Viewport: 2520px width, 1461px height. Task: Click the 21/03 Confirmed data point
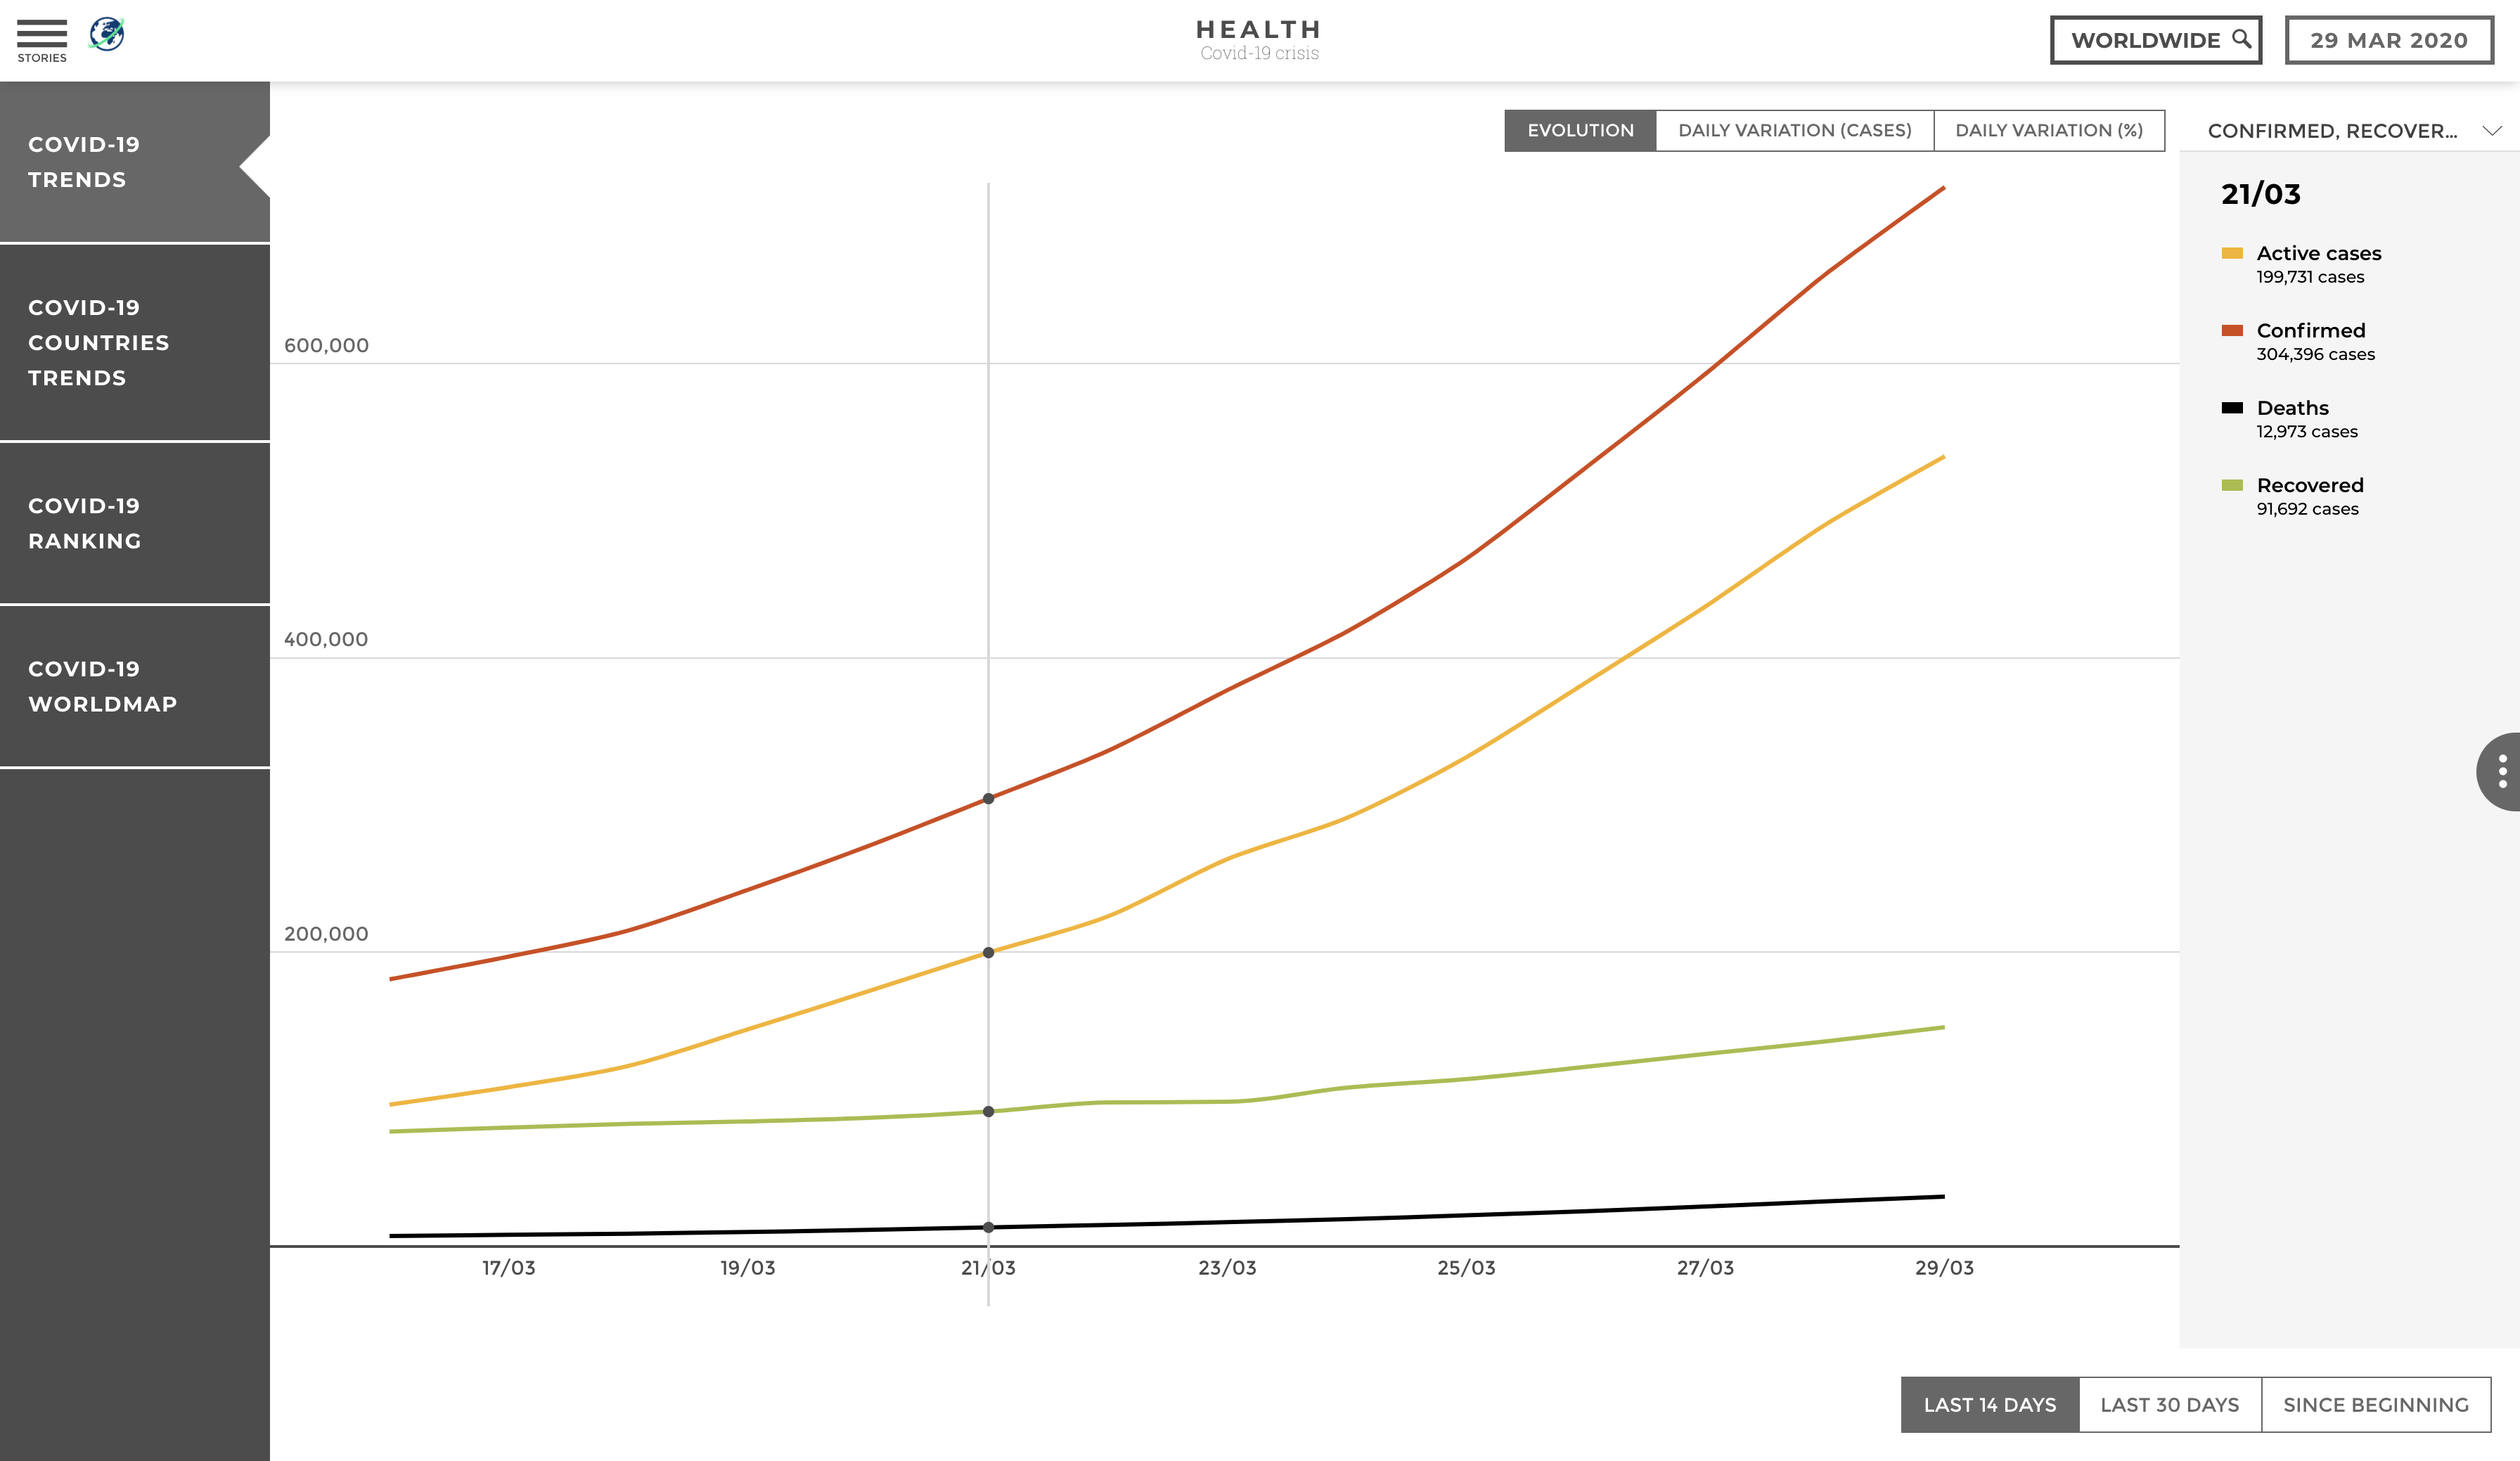[x=988, y=799]
